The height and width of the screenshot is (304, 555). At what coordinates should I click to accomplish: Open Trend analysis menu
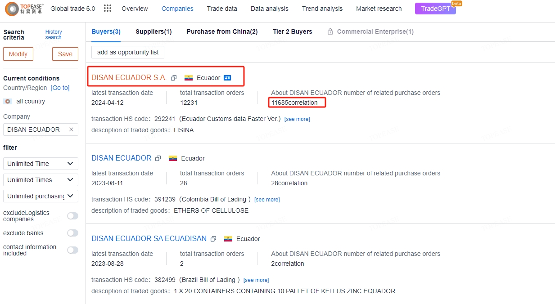tap(322, 9)
